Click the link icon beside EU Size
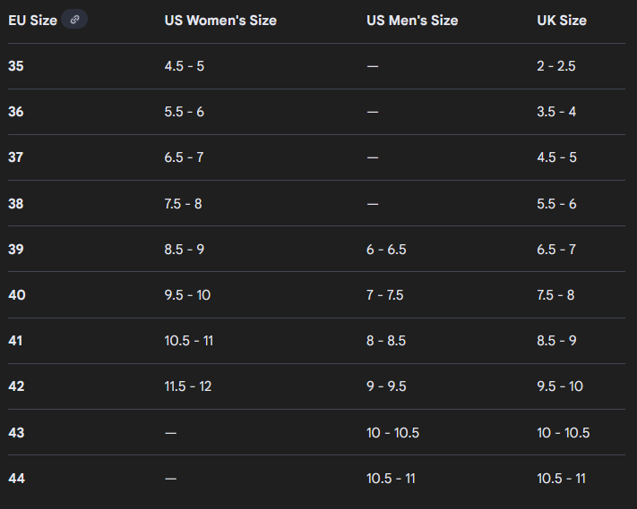Screen dimensions: 637x509 74,20
